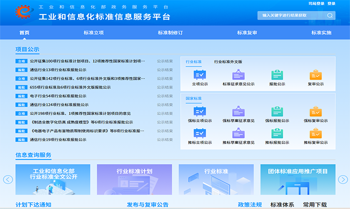Open 标准复审 nav menu

point(247,33)
